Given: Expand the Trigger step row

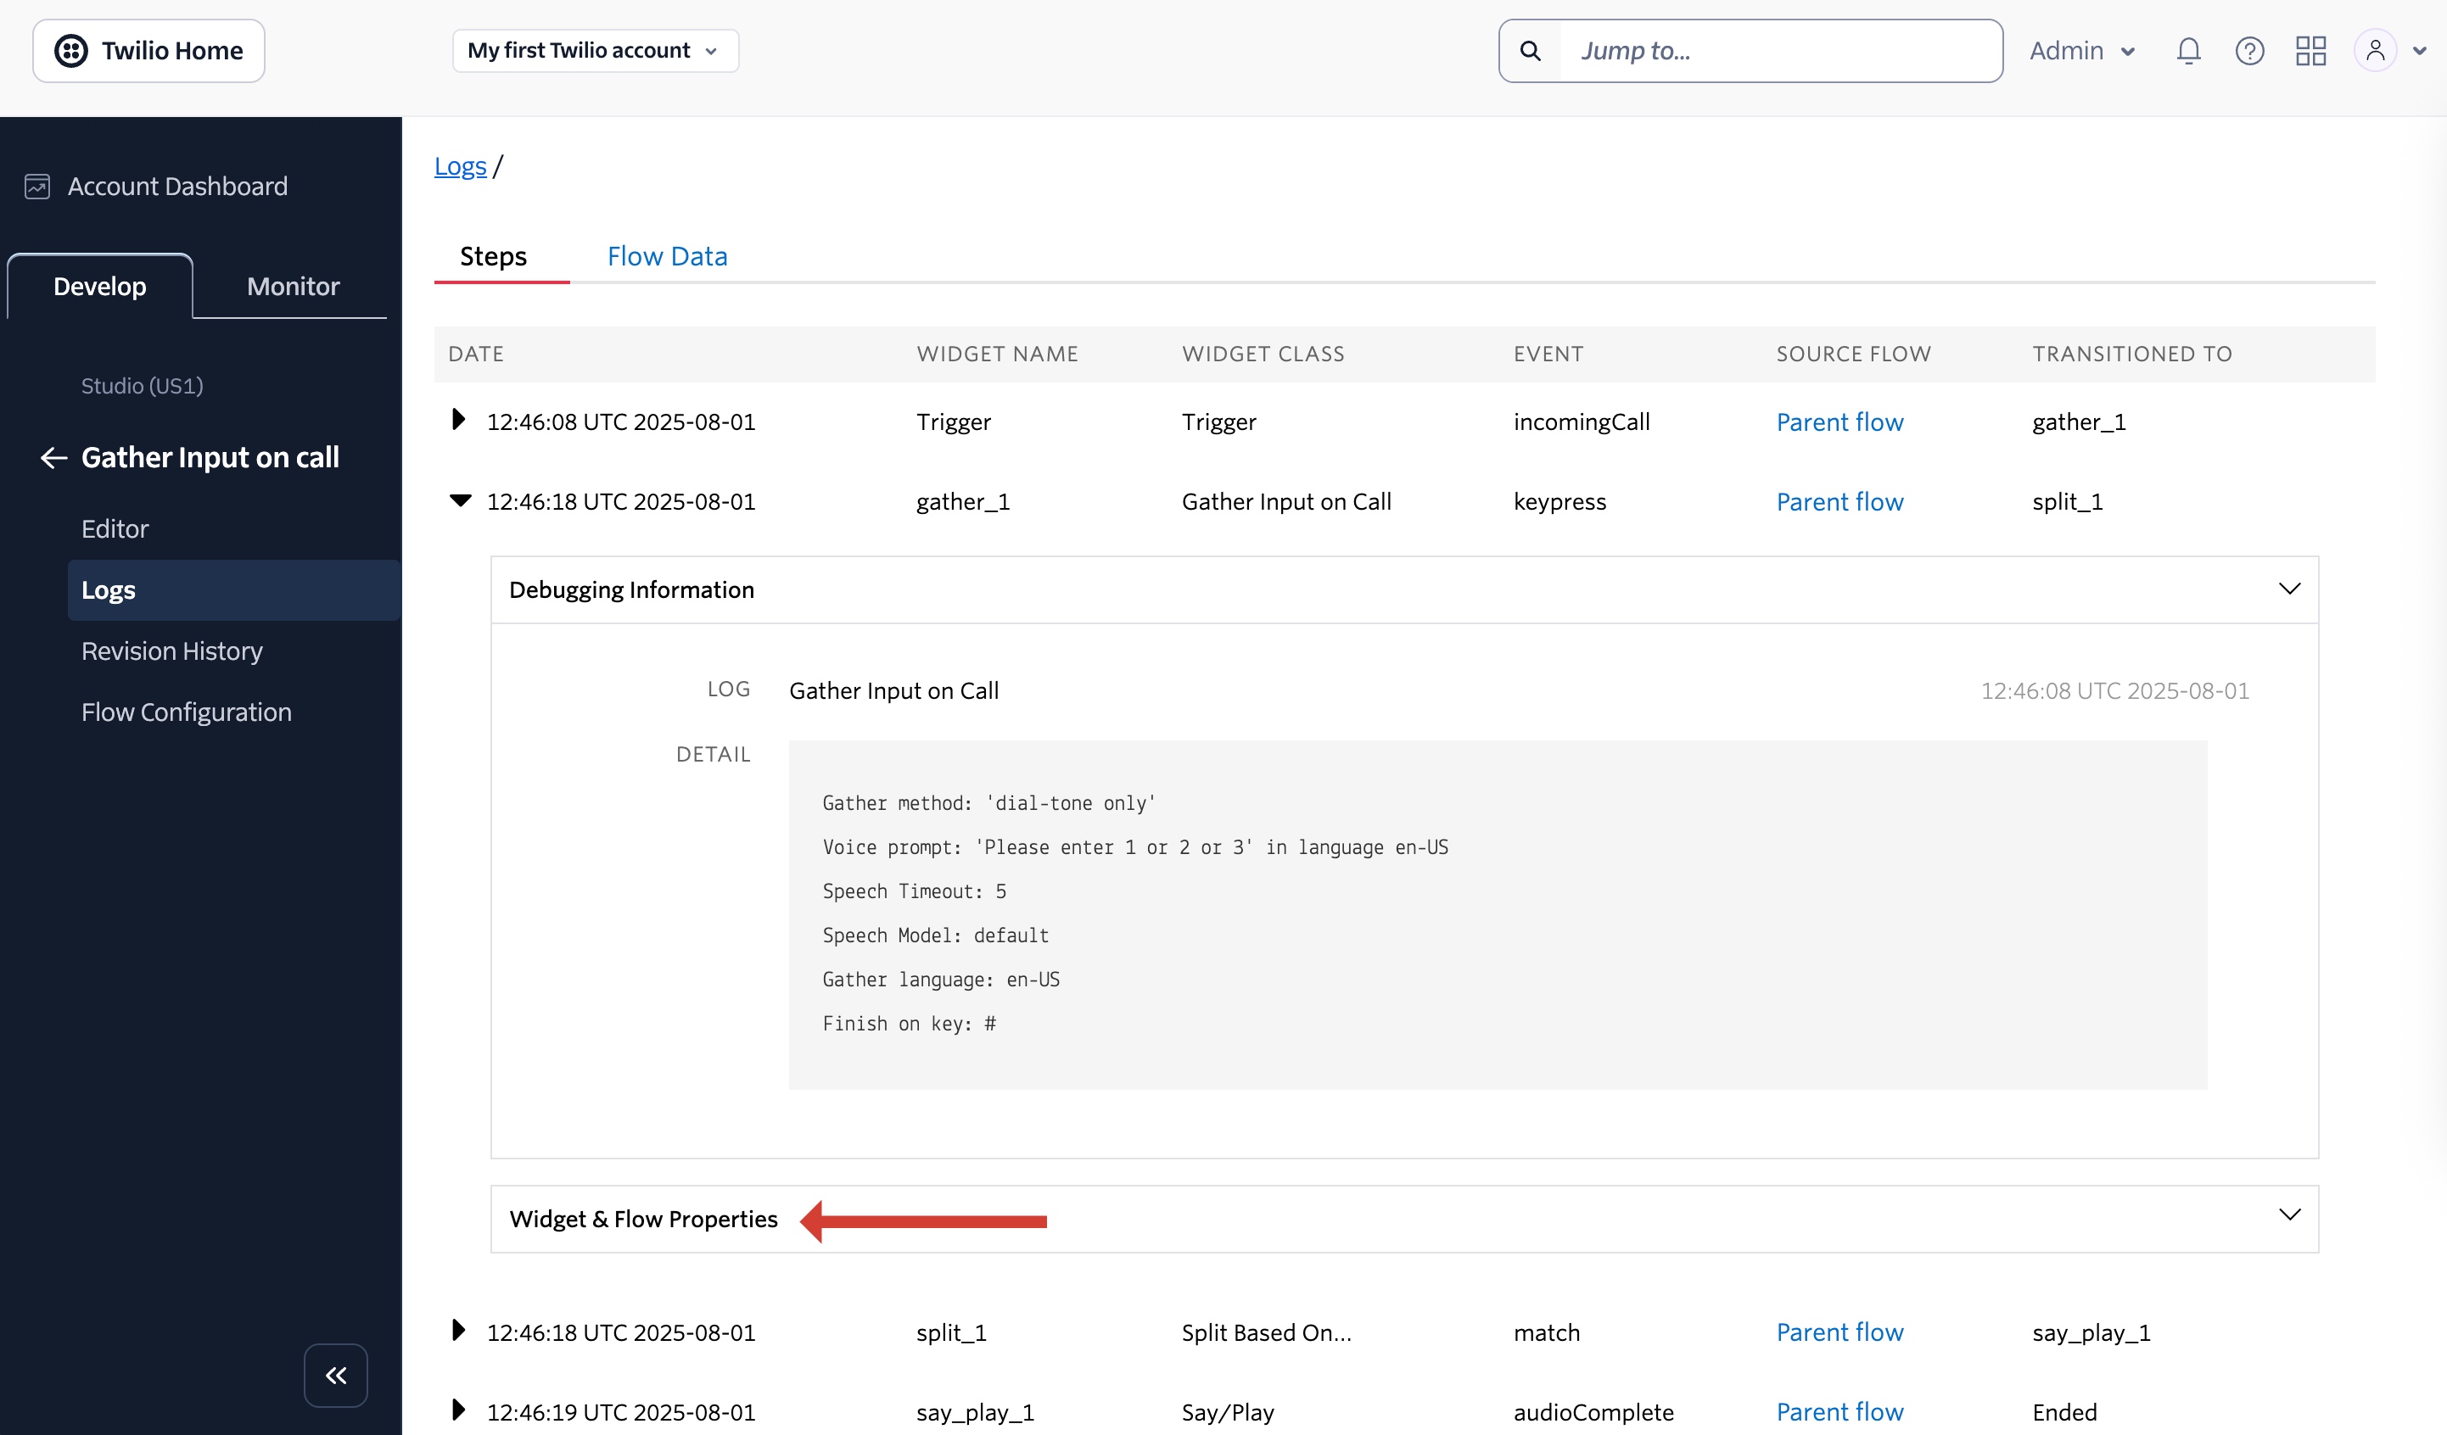Looking at the screenshot, I should 458,421.
